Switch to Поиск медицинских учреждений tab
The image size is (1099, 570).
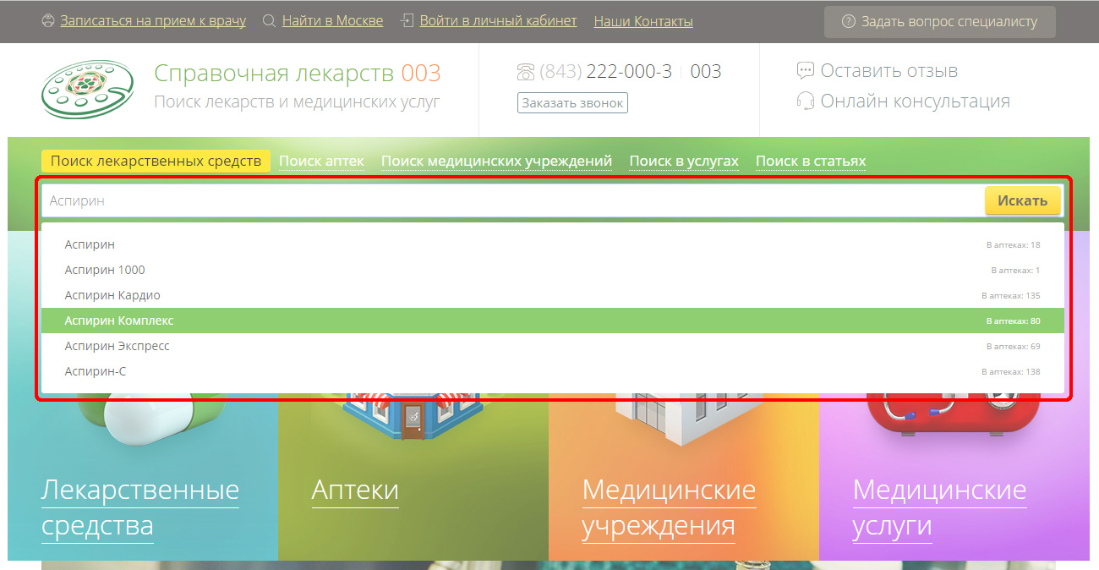click(x=496, y=161)
